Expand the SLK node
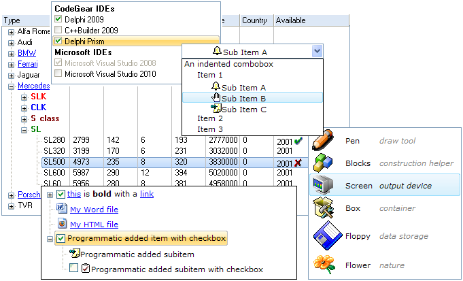463x281 pixels. coord(24,97)
